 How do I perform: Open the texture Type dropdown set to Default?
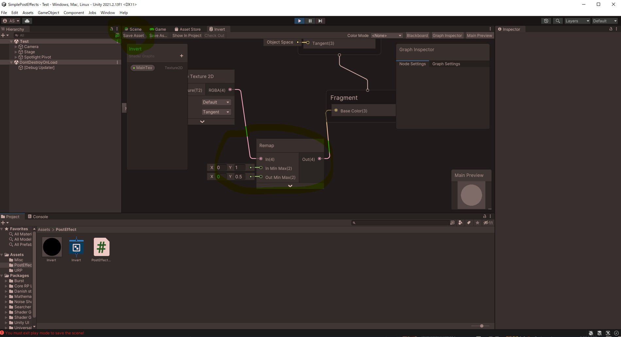[216, 102]
